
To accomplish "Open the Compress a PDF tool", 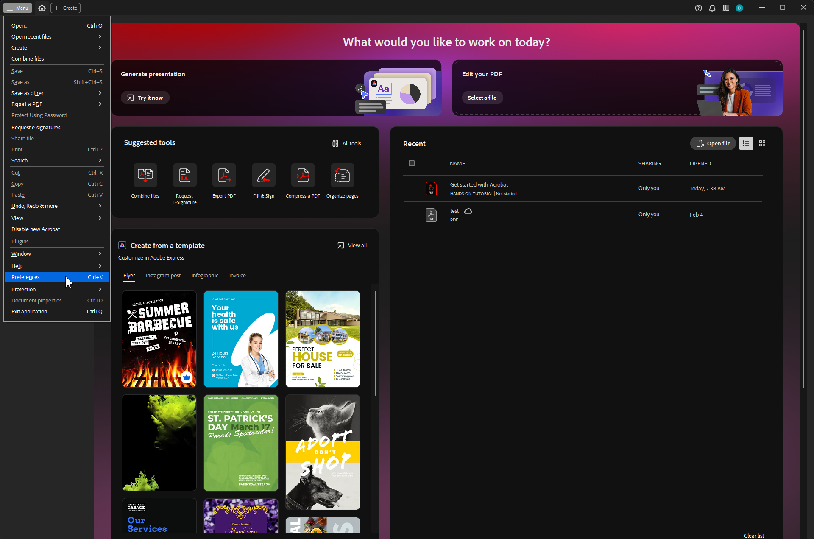I will [x=303, y=175].
